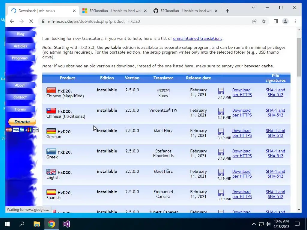Click the Chrome icon in the taskbar
Screen dimensions: 307x230
52,224
